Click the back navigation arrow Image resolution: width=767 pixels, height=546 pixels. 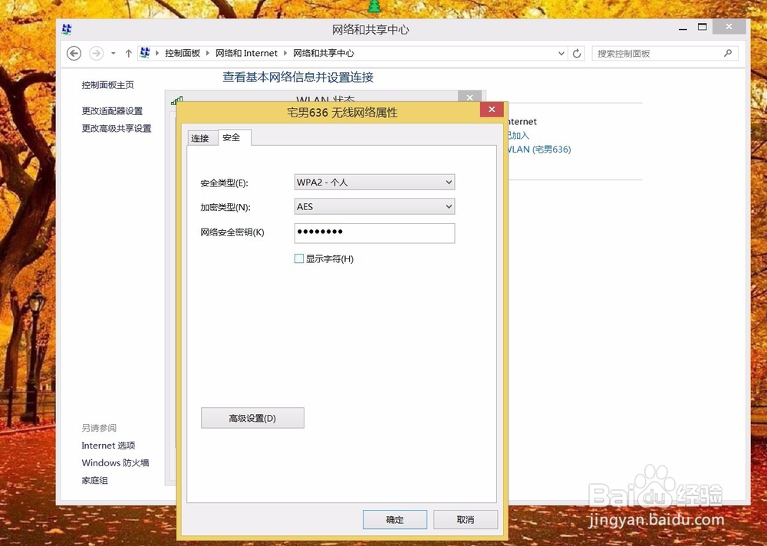pos(74,53)
